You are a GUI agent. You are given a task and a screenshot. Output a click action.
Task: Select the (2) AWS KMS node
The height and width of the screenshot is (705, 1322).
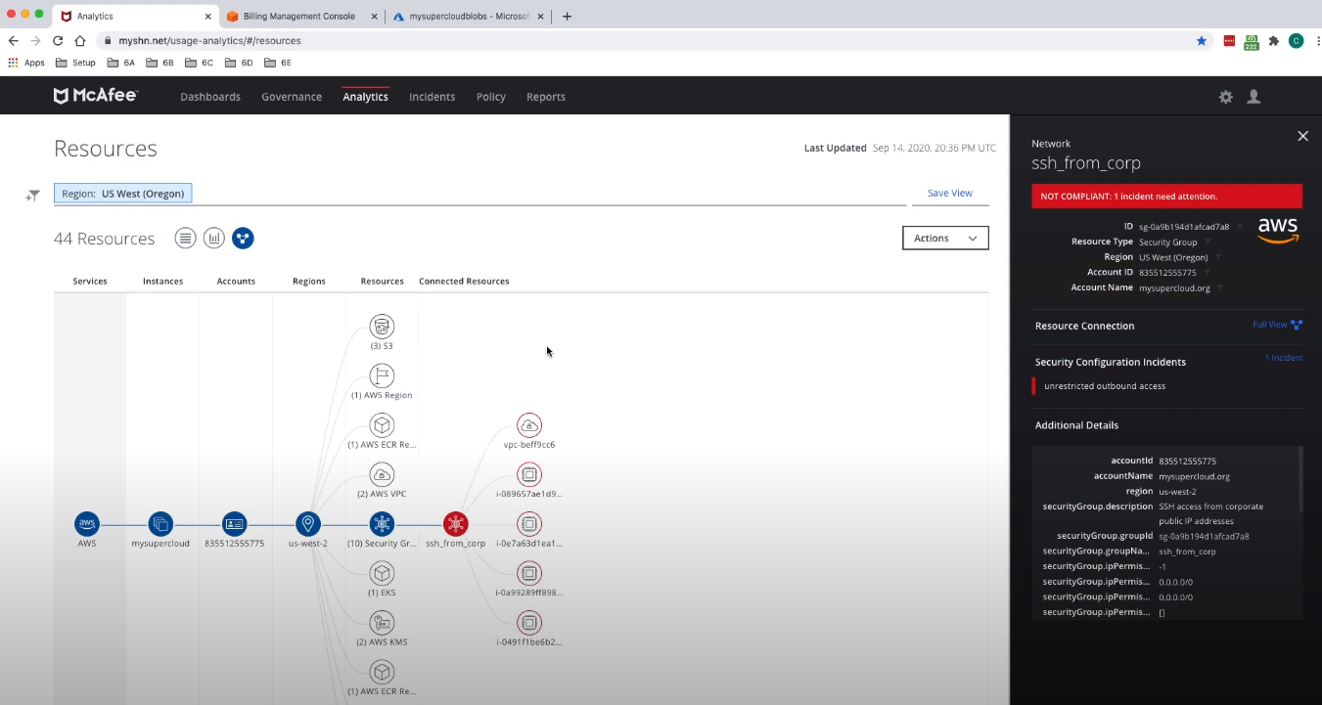point(382,622)
